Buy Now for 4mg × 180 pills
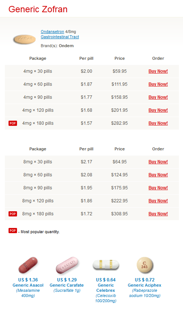The image size is (183, 310). point(158,123)
